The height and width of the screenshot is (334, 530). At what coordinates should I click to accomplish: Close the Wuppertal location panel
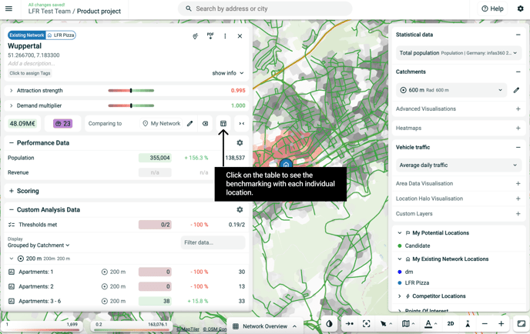click(240, 36)
